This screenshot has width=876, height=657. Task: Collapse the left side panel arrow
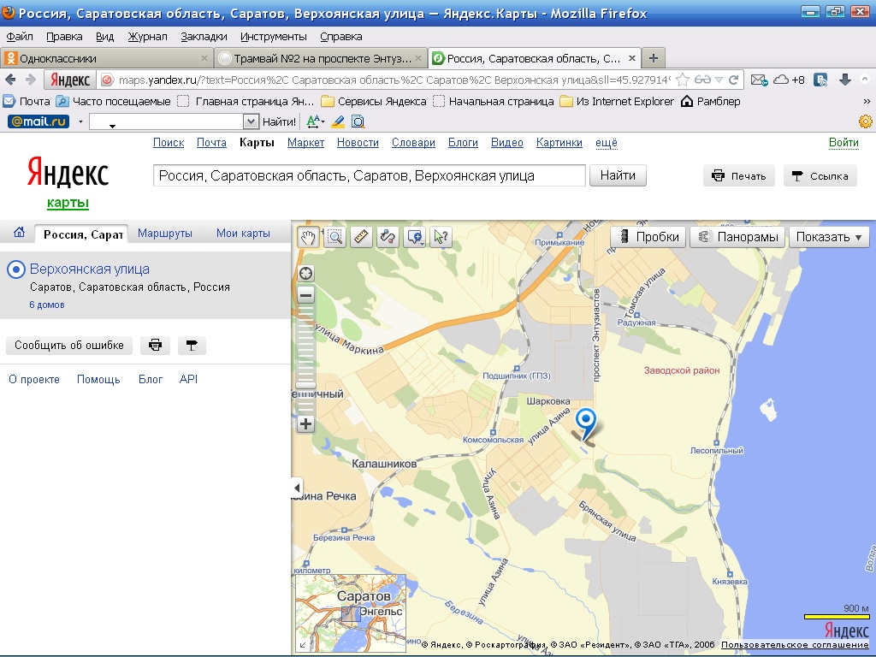point(297,488)
